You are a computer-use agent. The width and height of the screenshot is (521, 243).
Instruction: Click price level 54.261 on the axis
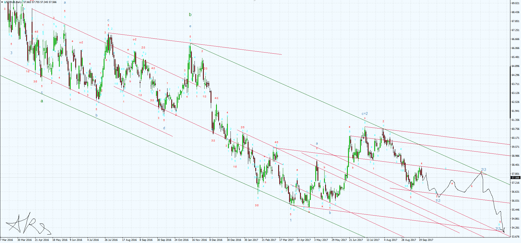[515, 228]
